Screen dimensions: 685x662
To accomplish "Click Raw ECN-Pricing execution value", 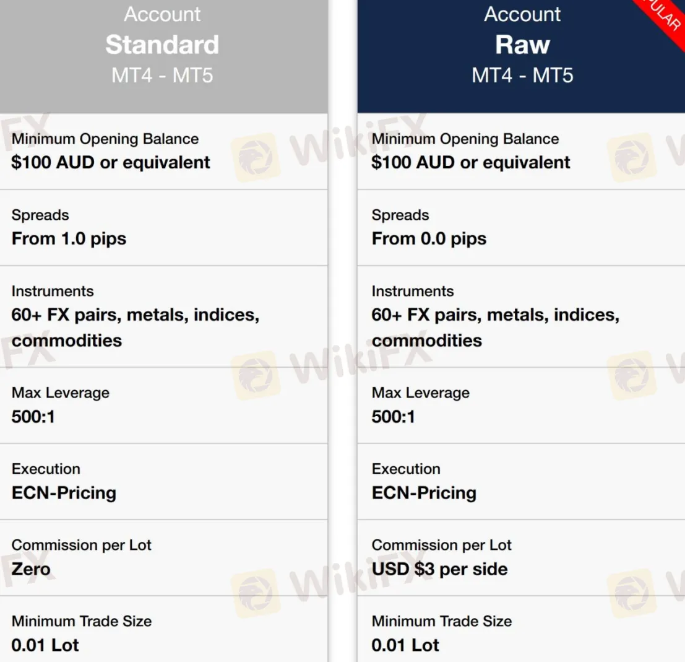I will pyautogui.click(x=424, y=493).
